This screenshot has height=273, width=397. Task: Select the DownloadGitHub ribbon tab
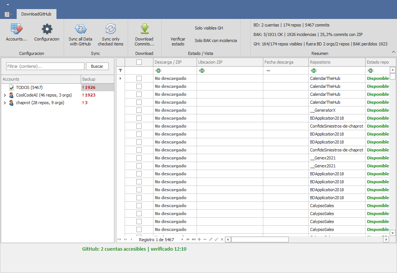point(36,14)
